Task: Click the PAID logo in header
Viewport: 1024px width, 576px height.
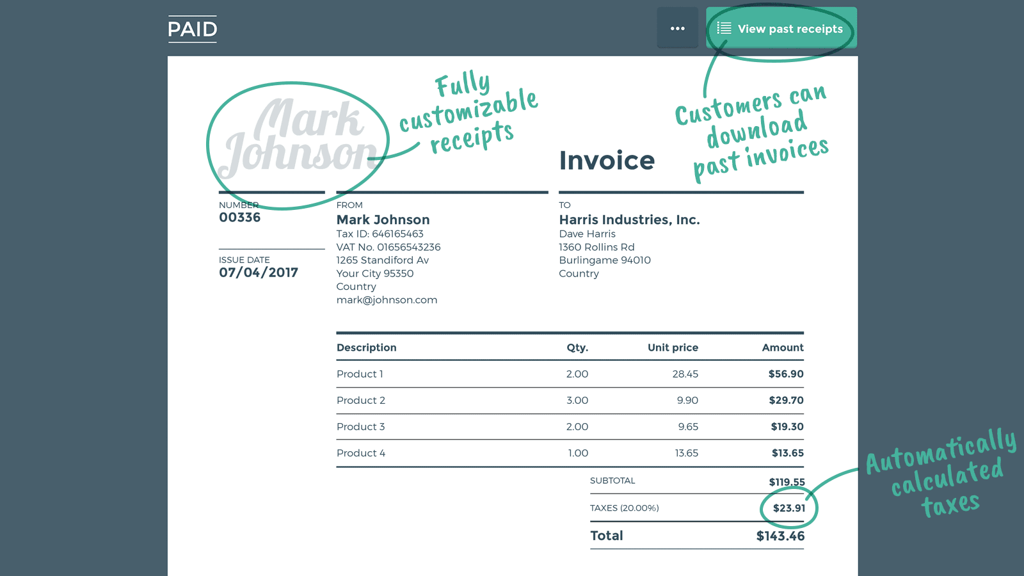Action: point(193,29)
